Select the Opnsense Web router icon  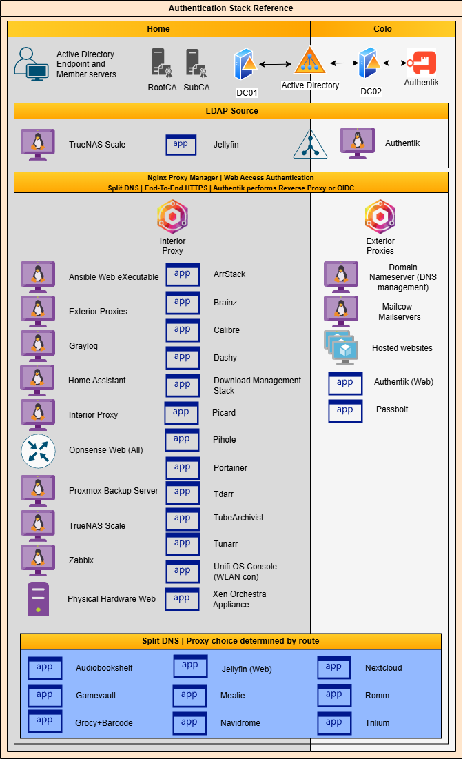38,451
